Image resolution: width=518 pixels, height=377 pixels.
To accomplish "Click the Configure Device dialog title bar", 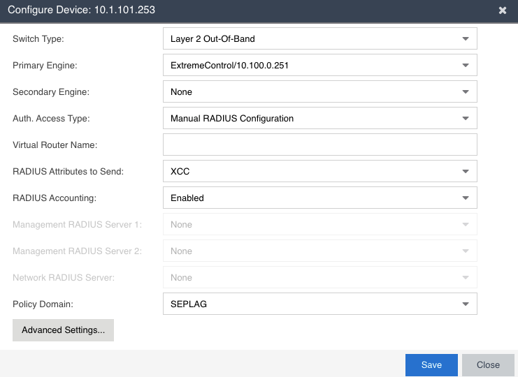I will point(245,10).
